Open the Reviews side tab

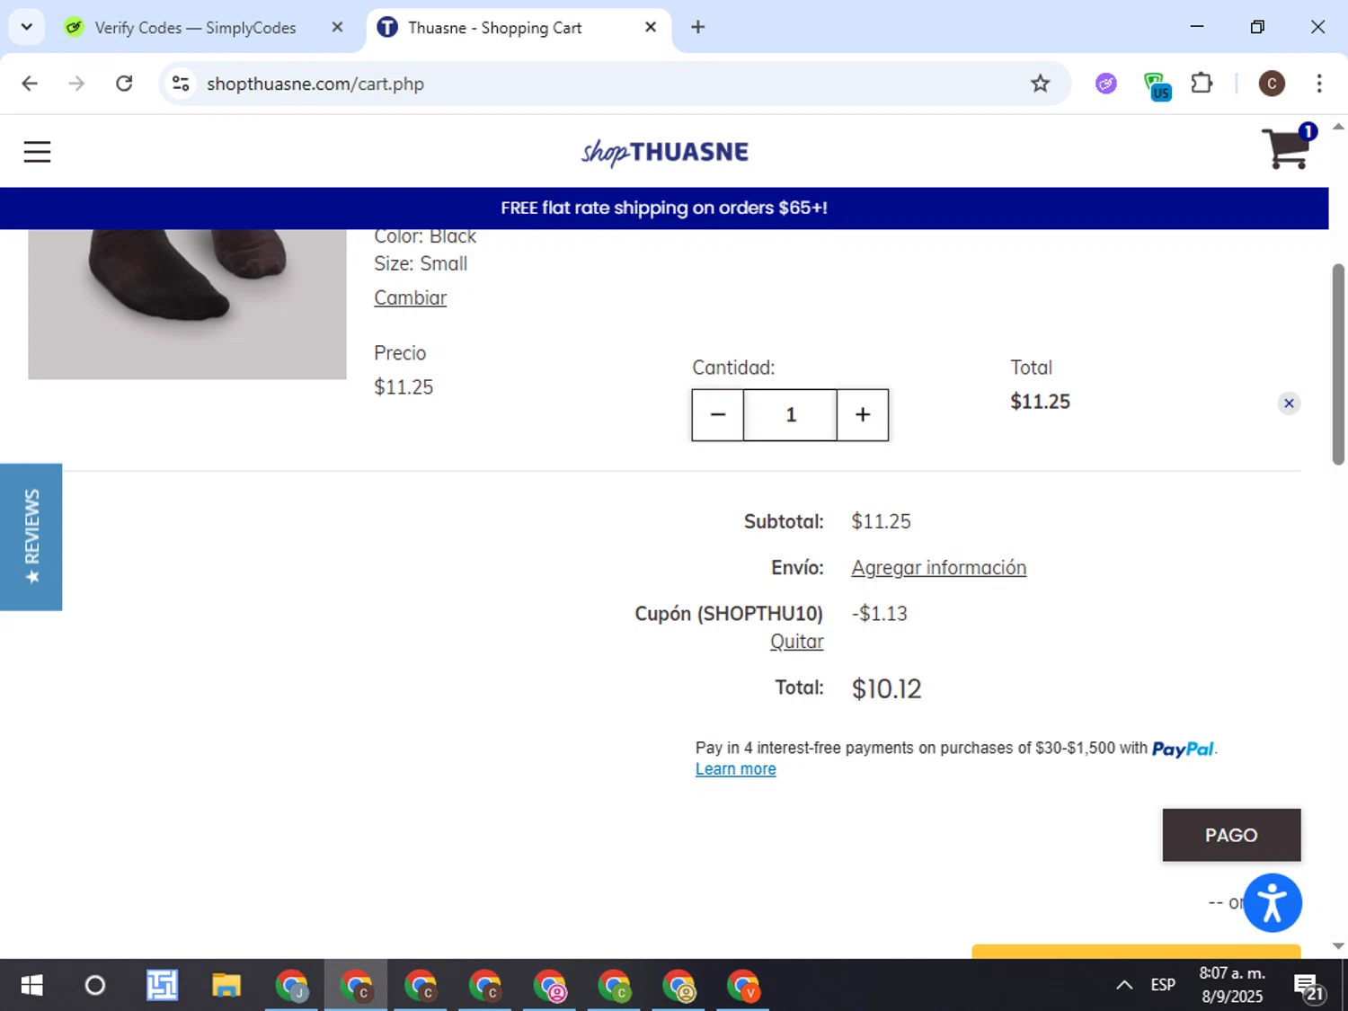pos(31,537)
